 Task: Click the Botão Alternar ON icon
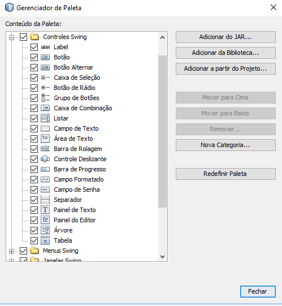pos(45,67)
